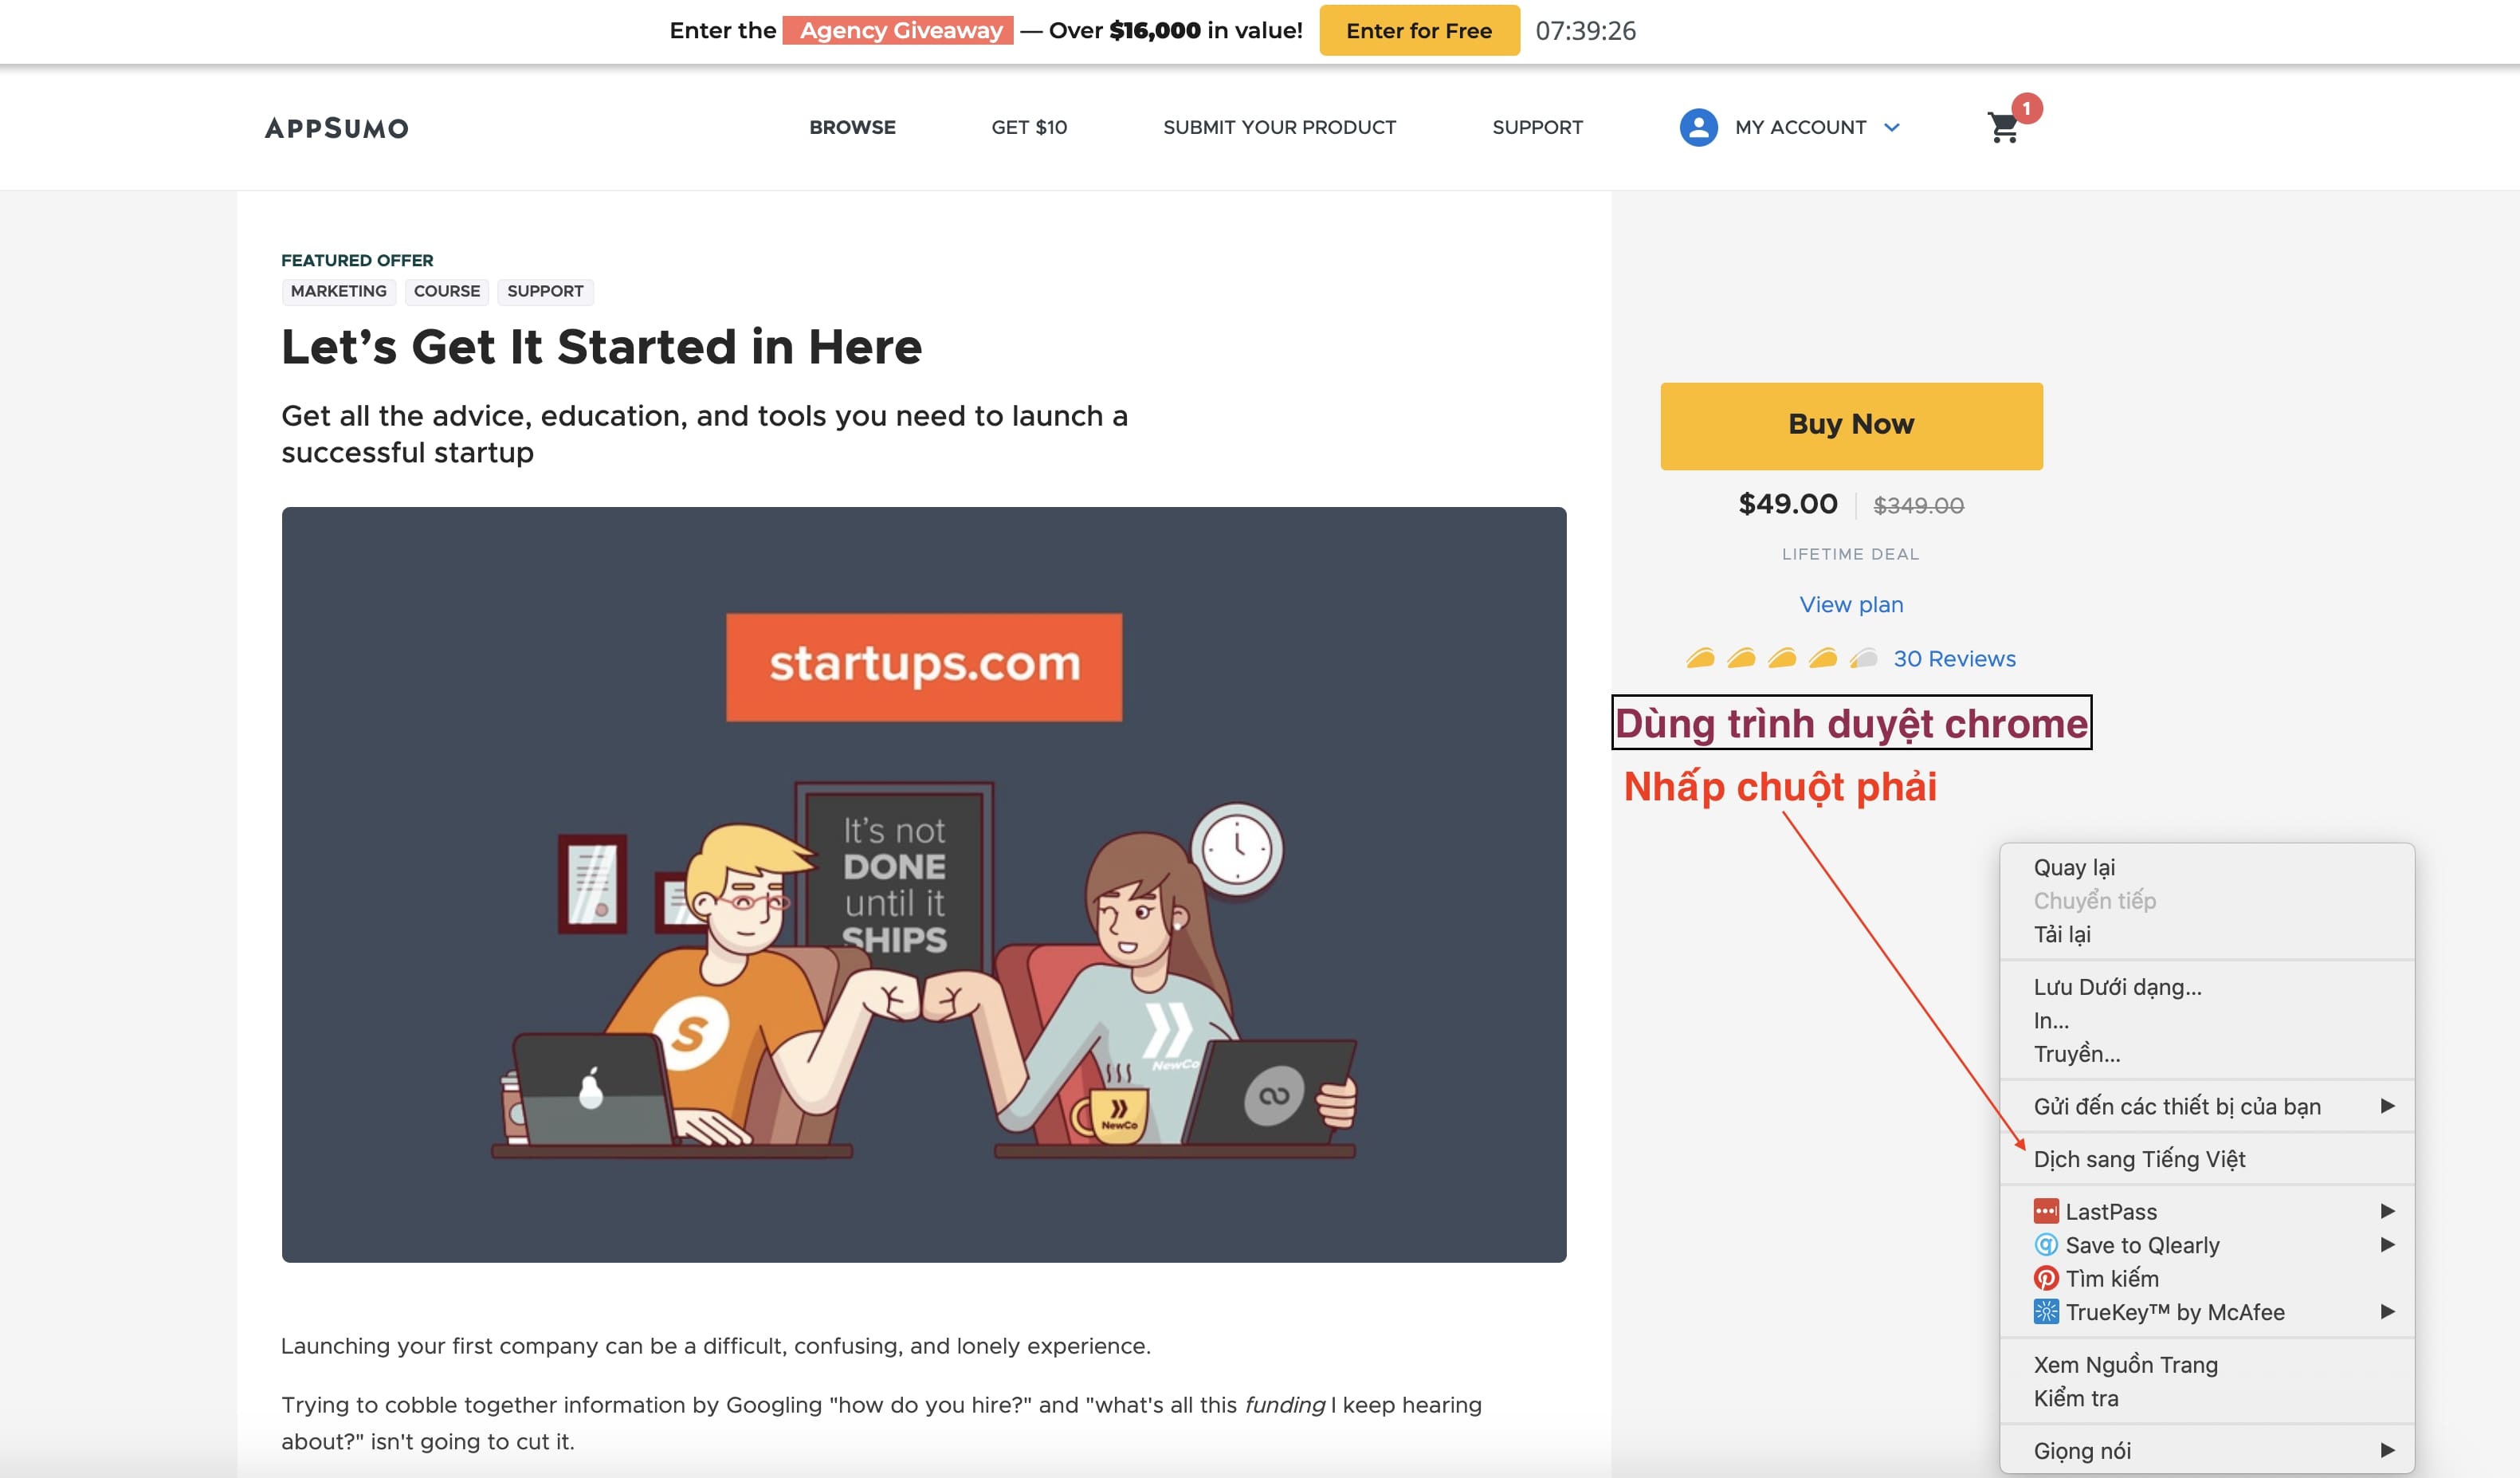Click the My Account avatar icon
This screenshot has width=2520, height=1478.
click(x=1698, y=128)
